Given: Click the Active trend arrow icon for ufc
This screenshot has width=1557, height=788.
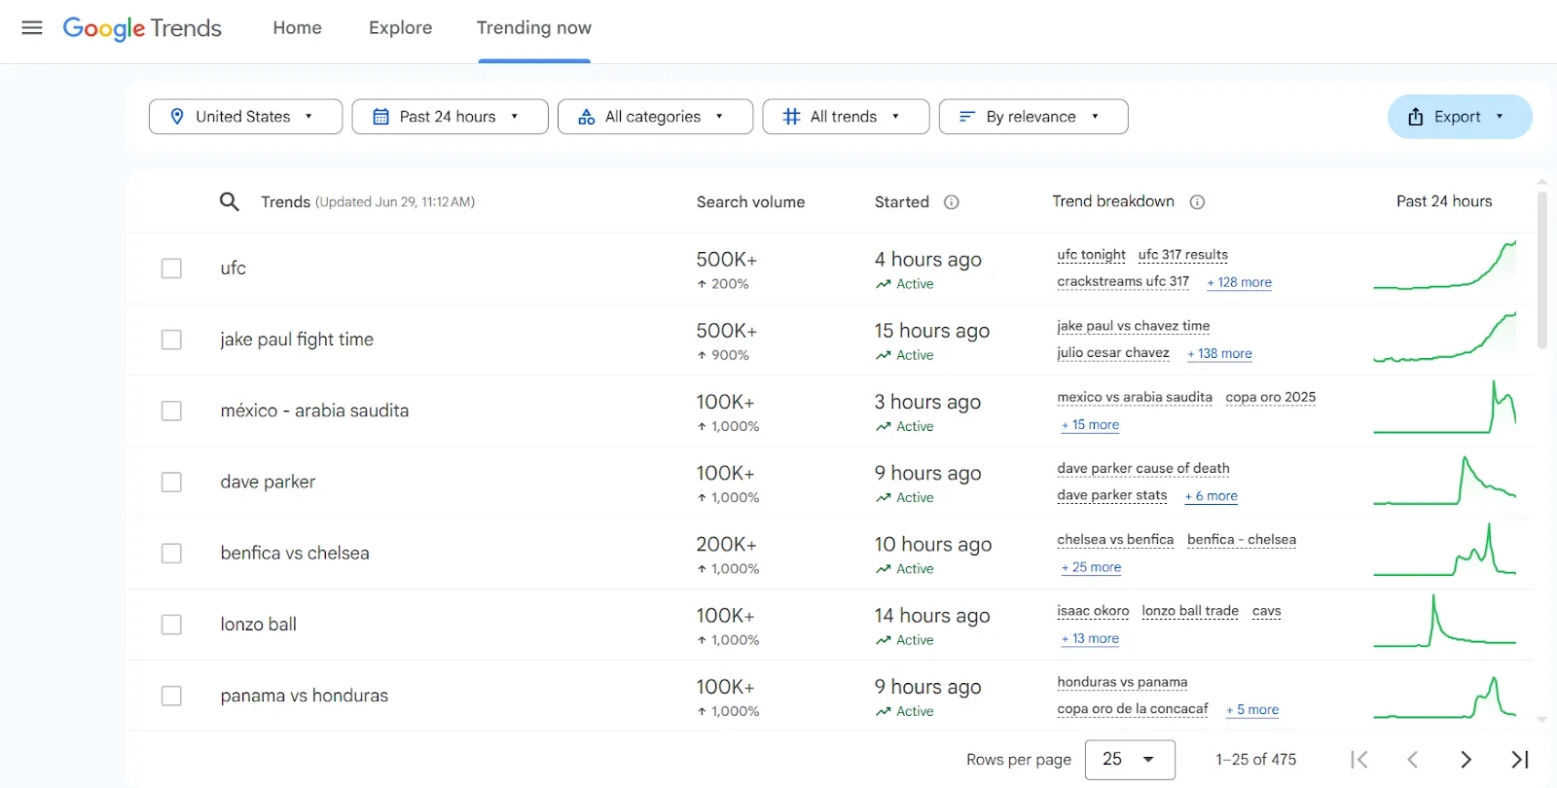Looking at the screenshot, I should tap(883, 284).
